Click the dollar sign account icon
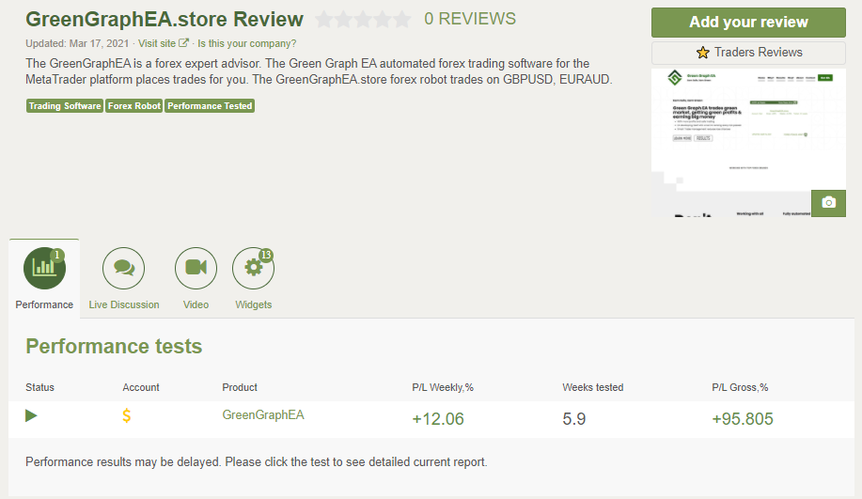The image size is (862, 499). tap(127, 416)
